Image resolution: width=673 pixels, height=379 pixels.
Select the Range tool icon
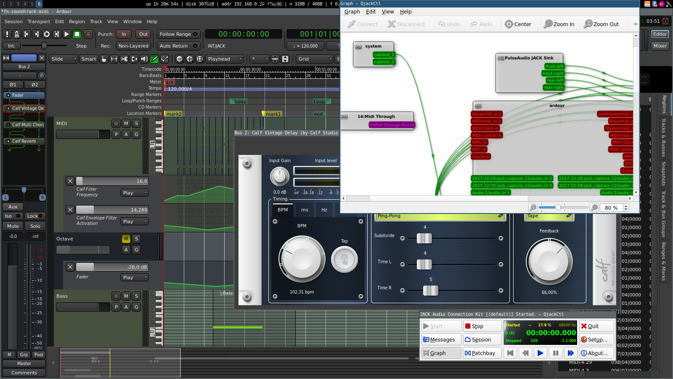pos(114,59)
